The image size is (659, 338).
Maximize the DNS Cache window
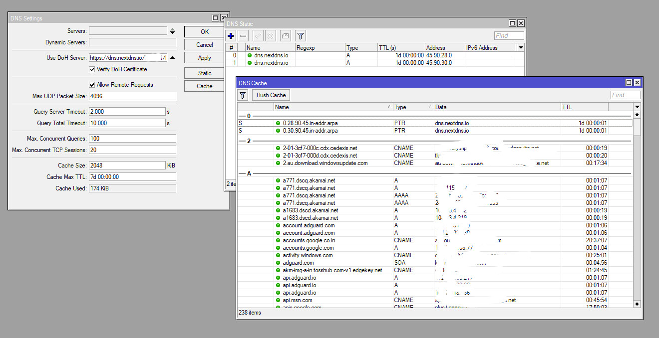(x=629, y=83)
